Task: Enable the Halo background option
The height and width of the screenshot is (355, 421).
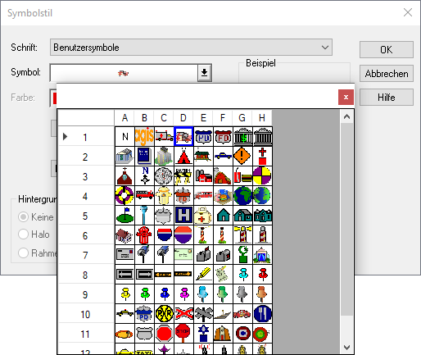Action: click(23, 234)
